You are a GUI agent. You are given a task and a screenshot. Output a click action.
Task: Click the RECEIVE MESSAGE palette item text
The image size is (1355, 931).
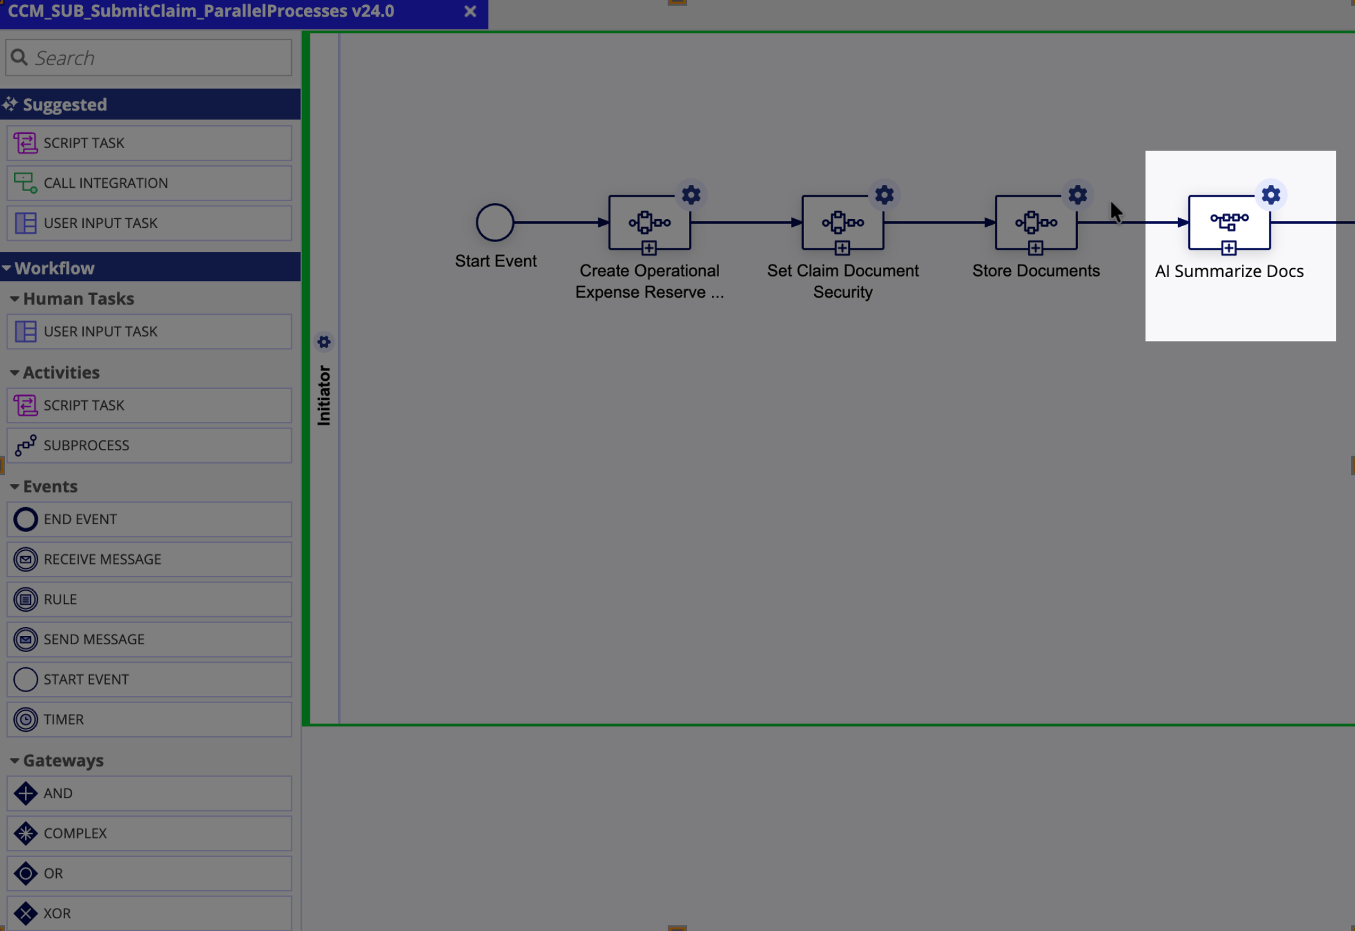tap(102, 559)
